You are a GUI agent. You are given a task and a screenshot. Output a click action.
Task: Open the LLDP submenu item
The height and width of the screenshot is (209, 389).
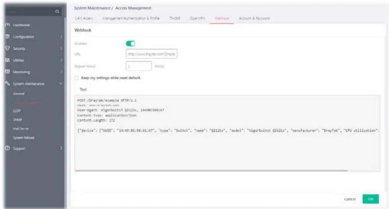pyautogui.click(x=17, y=111)
